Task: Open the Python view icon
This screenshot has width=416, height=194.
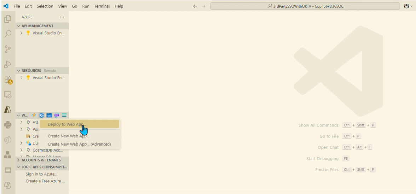Action: point(8,125)
